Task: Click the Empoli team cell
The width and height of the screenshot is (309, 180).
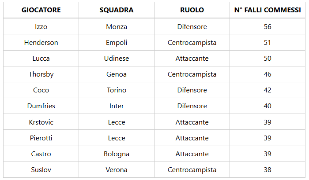Action: pyautogui.click(x=117, y=43)
